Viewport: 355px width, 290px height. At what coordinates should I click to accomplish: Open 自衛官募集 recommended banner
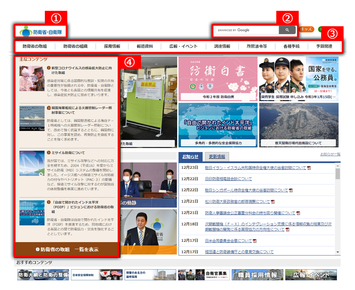204,275
